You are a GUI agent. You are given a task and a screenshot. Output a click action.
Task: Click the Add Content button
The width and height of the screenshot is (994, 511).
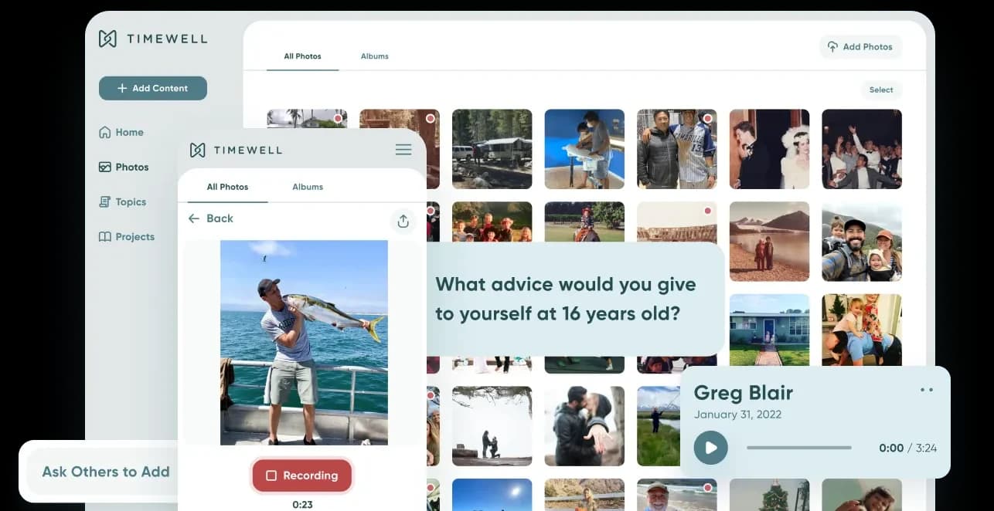pyautogui.click(x=152, y=88)
